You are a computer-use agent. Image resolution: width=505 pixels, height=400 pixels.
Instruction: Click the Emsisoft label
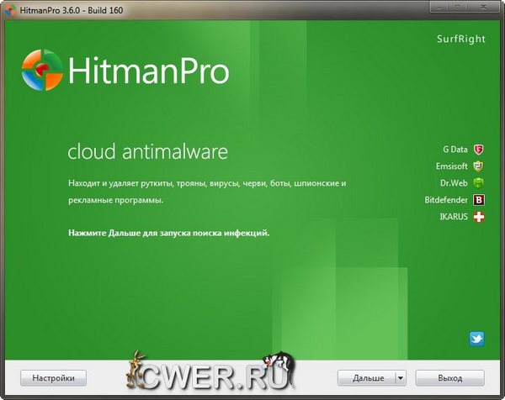click(x=451, y=166)
